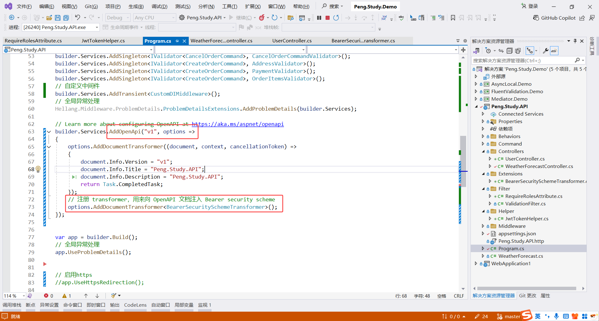Pause debugging with the Break All icon
This screenshot has width=599, height=321.
(319, 18)
